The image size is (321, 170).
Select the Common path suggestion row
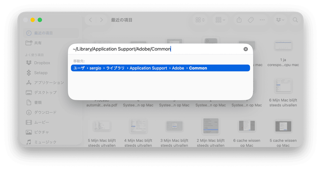tap(160, 68)
